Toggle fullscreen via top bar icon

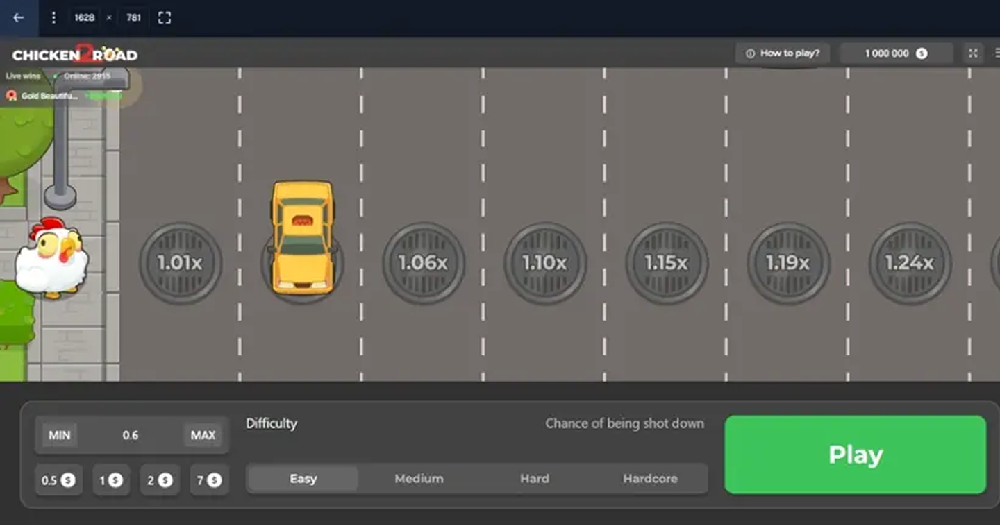coord(165,17)
